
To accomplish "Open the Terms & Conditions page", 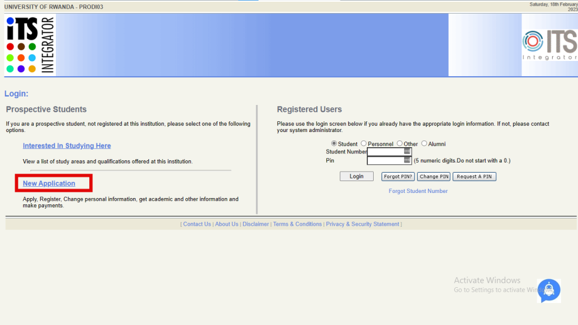I will [x=297, y=224].
